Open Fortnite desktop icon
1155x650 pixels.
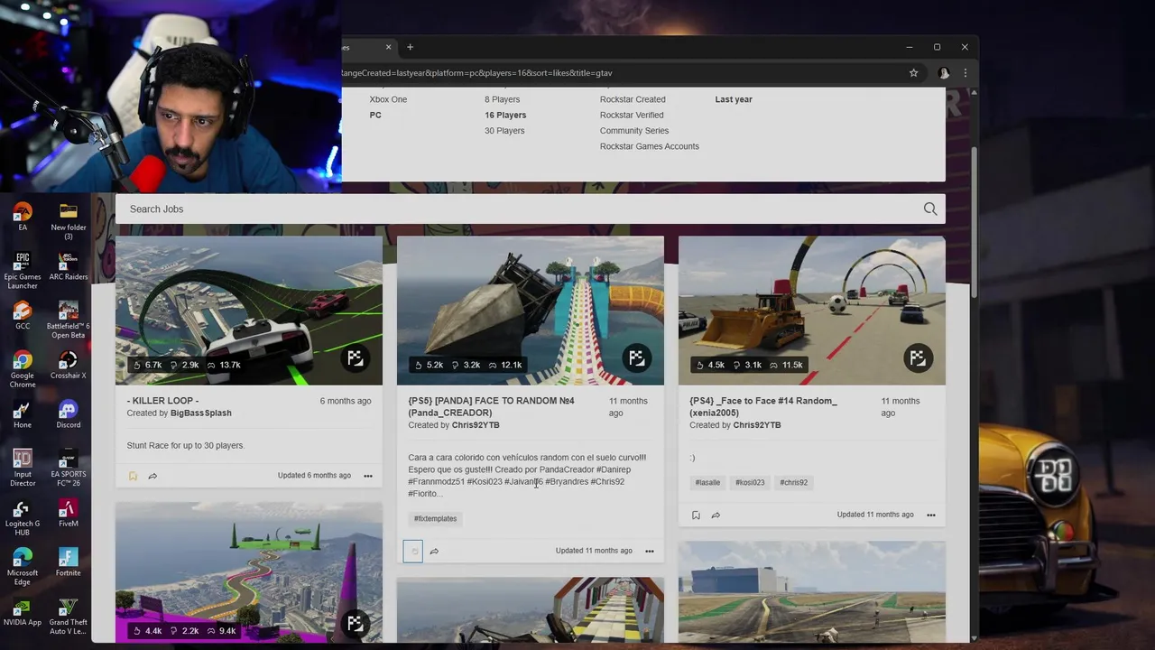coord(69,562)
